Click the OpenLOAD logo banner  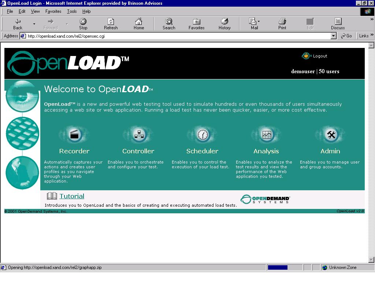68,63
